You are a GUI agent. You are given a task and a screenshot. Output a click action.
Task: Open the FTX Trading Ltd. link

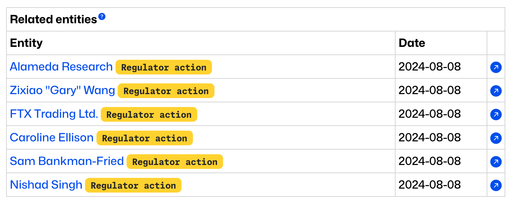[x=54, y=114]
